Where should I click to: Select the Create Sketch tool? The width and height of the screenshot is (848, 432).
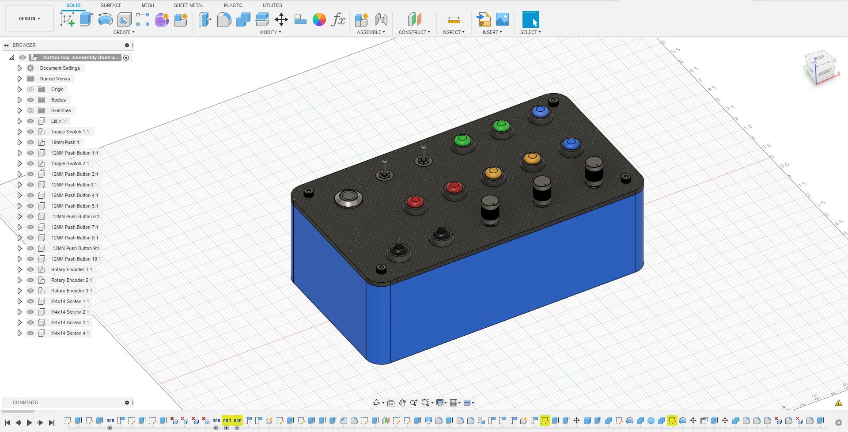pos(68,19)
